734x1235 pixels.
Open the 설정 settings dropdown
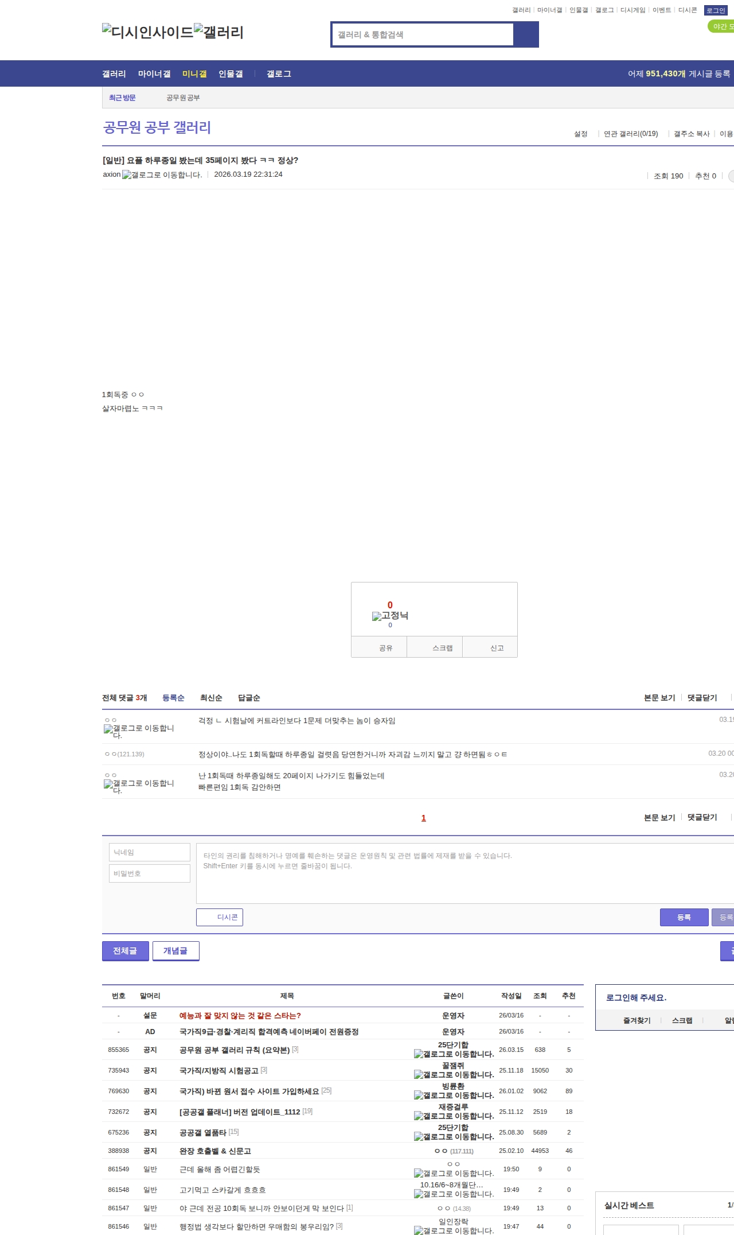[x=581, y=134]
